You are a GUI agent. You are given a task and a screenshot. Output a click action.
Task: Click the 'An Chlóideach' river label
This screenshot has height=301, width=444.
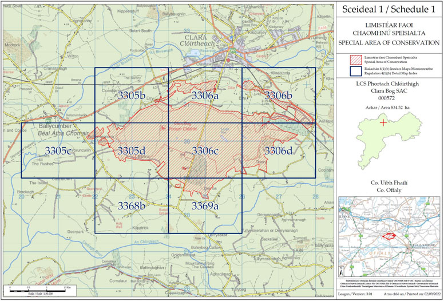(x=146, y=241)
